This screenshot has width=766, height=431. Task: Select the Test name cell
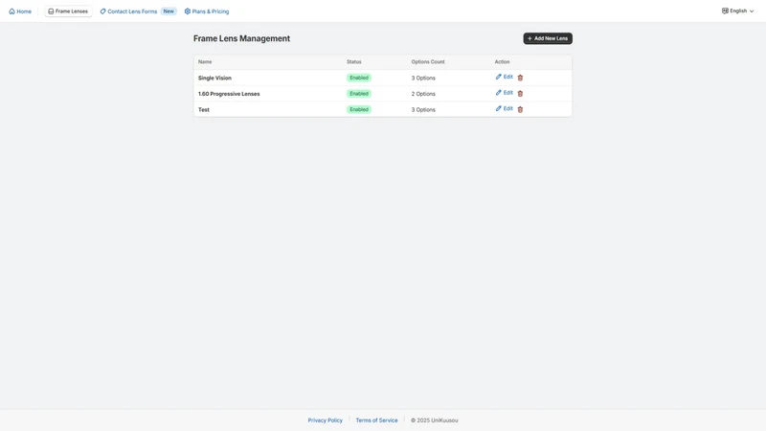pos(204,109)
